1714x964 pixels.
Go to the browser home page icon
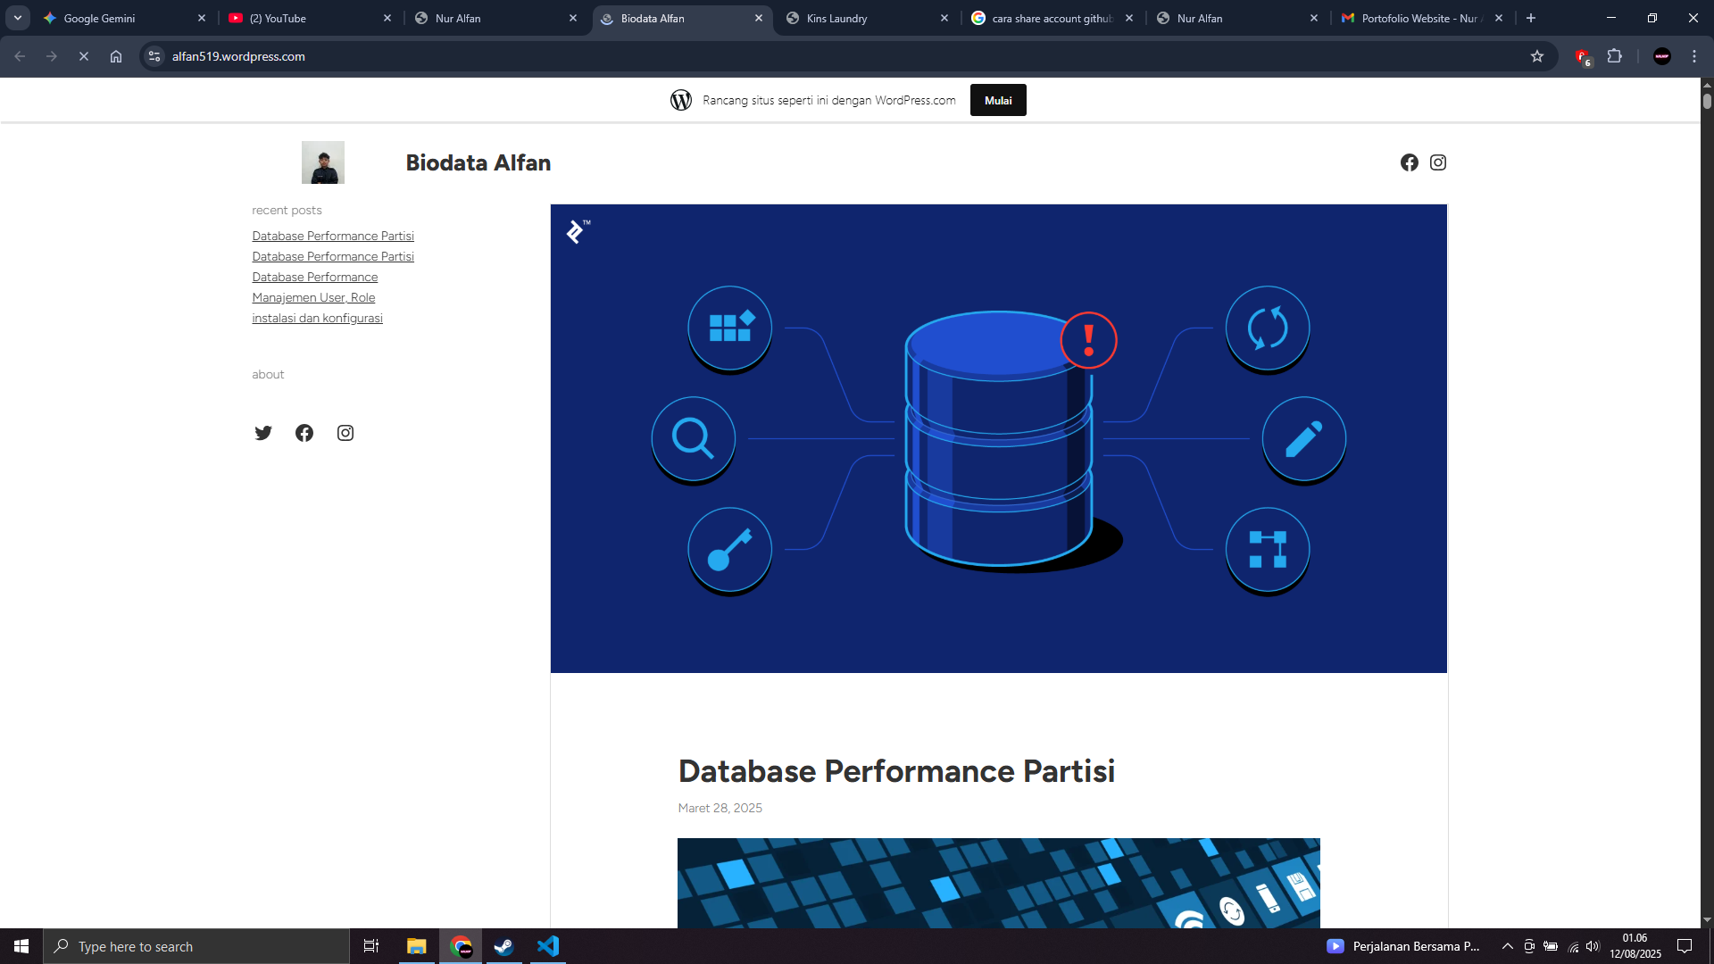[x=116, y=56]
